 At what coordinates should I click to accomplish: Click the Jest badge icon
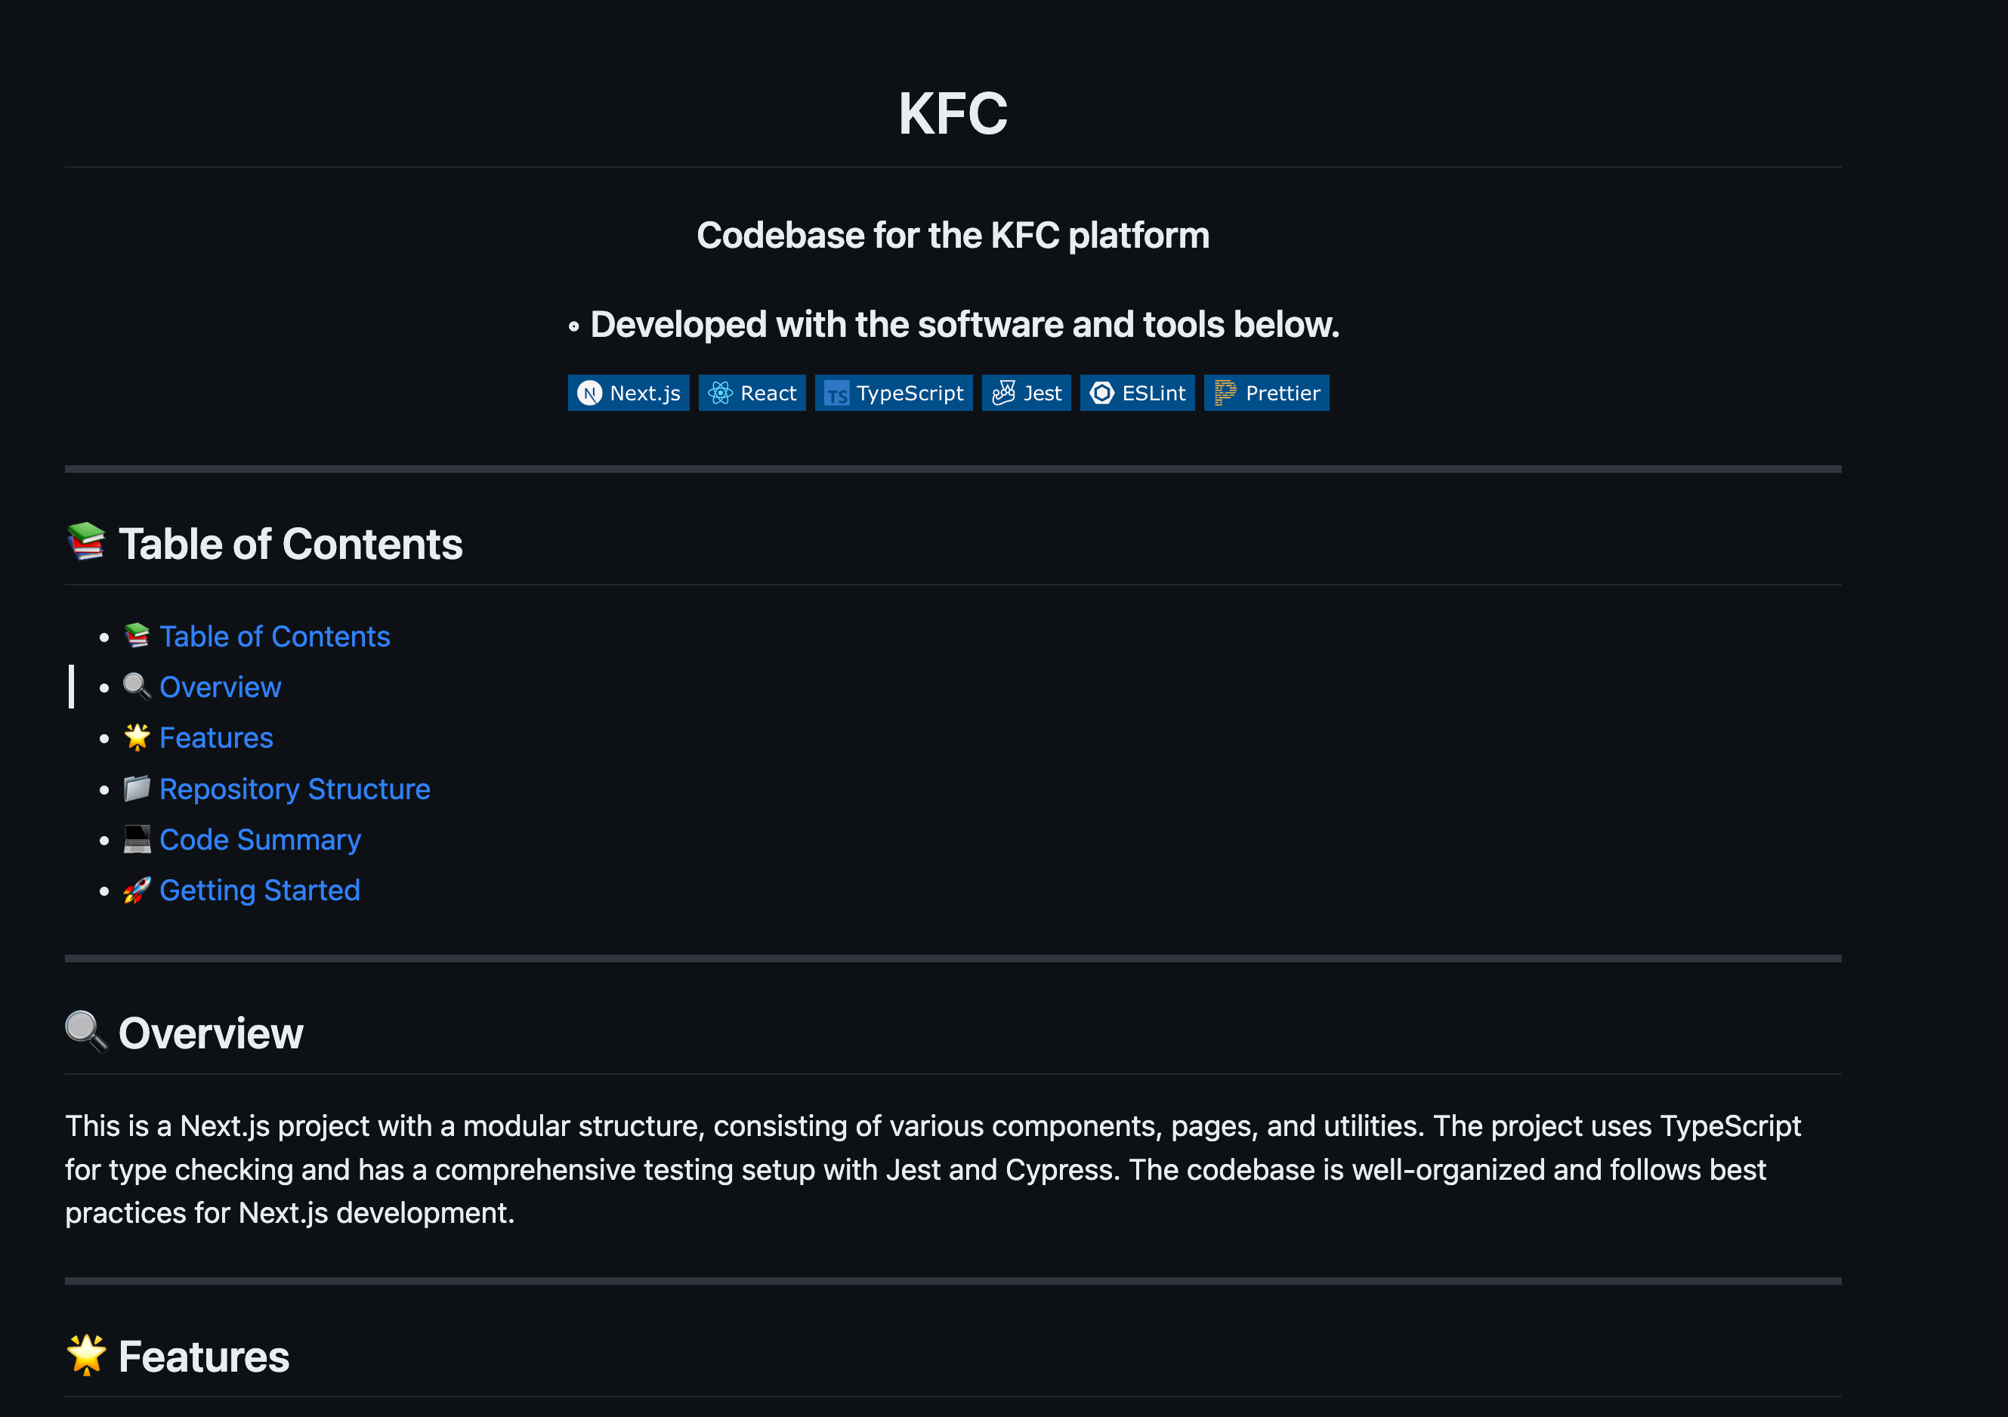click(1003, 394)
